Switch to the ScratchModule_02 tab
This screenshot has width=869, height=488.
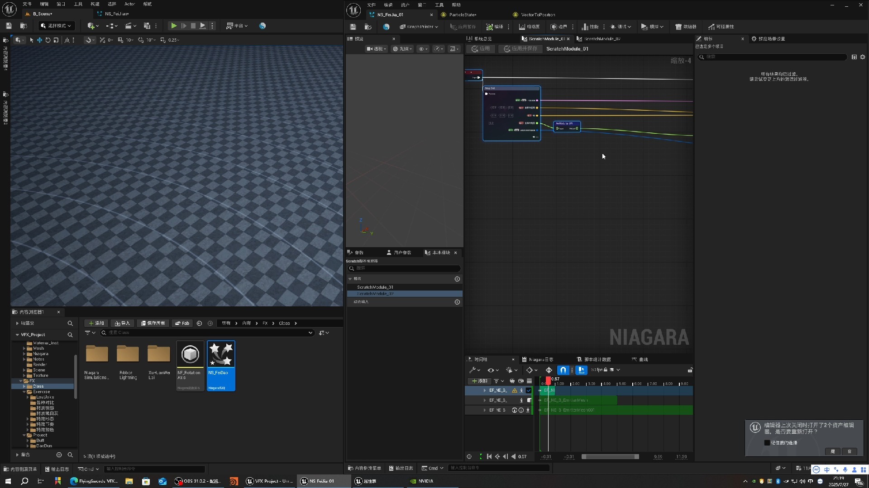[602, 39]
